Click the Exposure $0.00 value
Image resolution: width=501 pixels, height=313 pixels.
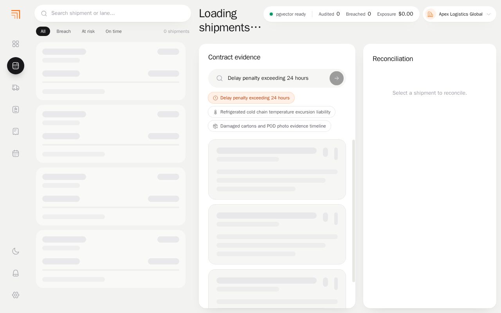(406, 14)
